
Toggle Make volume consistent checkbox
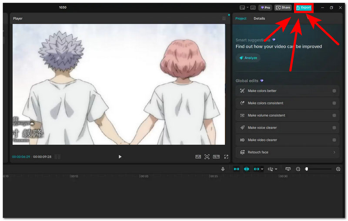pos(334,116)
